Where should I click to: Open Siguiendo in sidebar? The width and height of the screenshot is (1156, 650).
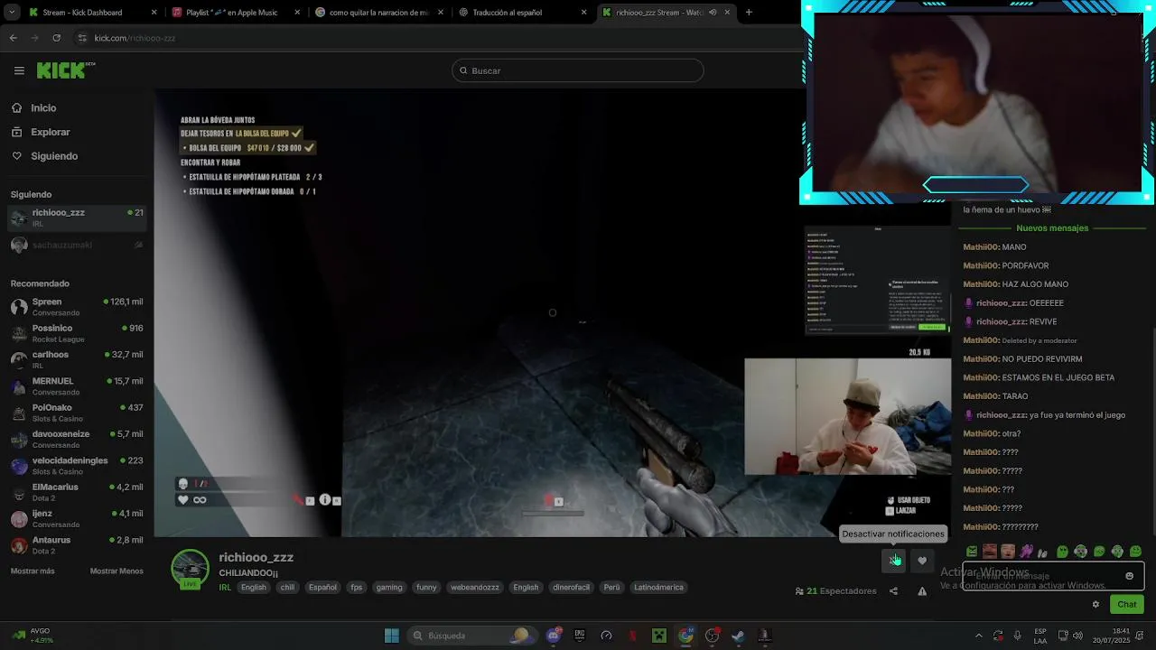pos(54,156)
